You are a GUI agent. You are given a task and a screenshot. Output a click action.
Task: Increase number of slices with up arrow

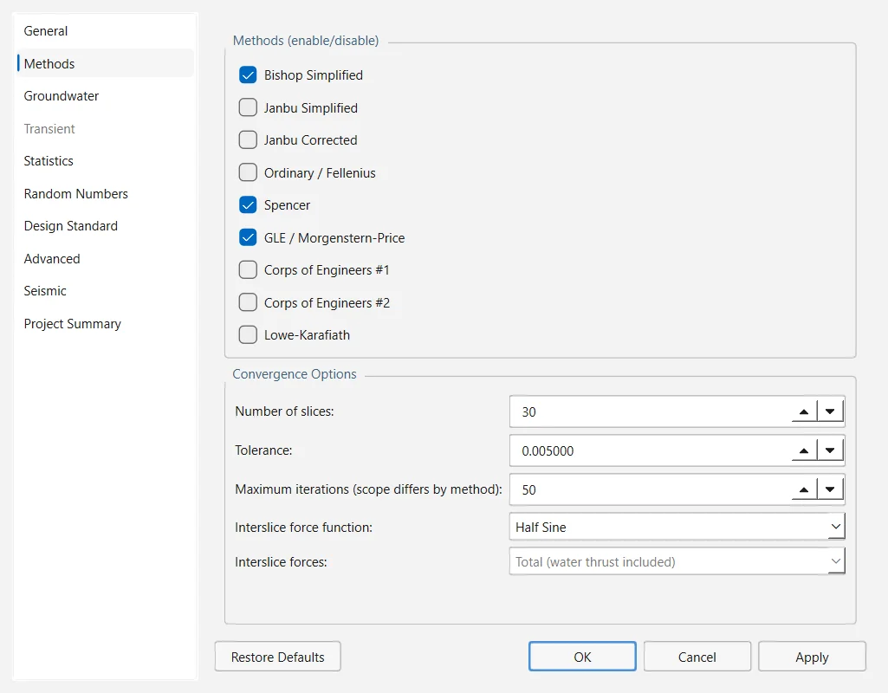click(x=804, y=411)
